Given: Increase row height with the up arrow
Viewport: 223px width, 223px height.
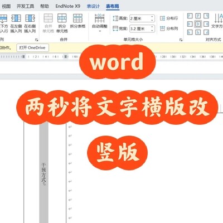Looking at the screenshot, I should coord(152,17).
